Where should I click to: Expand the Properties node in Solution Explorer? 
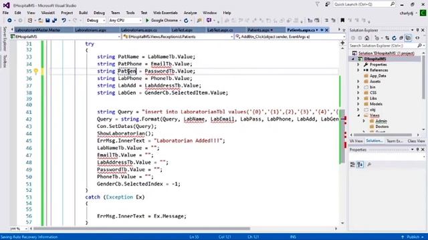pos(358,65)
